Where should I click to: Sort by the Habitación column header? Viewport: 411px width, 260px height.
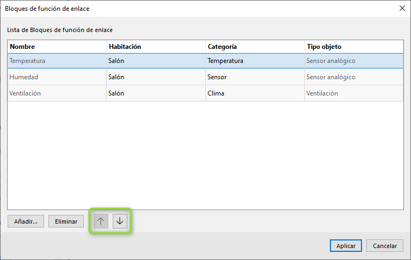pos(156,47)
